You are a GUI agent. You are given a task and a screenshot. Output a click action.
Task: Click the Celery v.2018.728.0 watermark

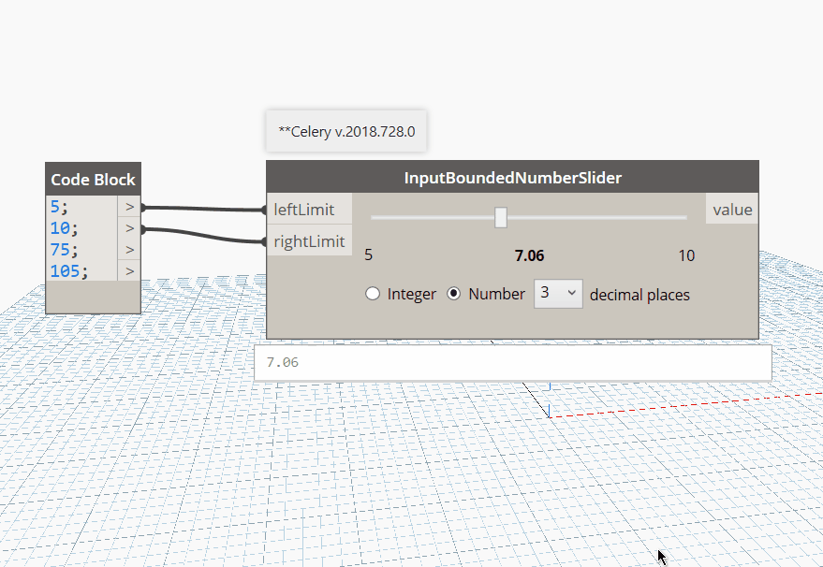click(x=345, y=131)
